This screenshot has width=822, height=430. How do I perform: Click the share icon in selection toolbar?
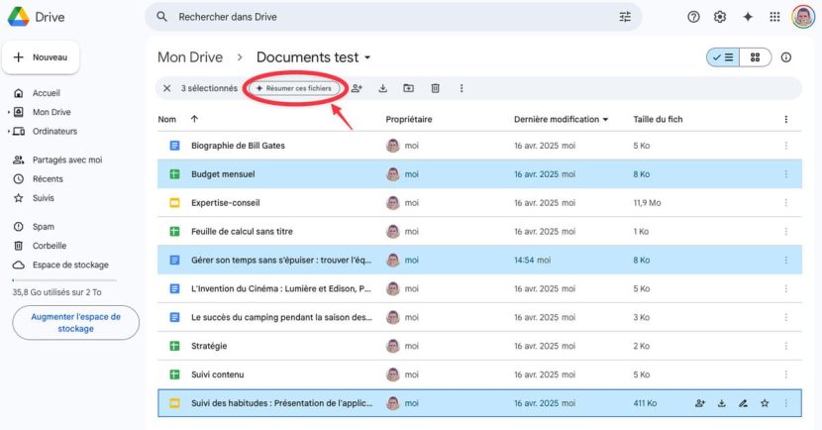(357, 88)
